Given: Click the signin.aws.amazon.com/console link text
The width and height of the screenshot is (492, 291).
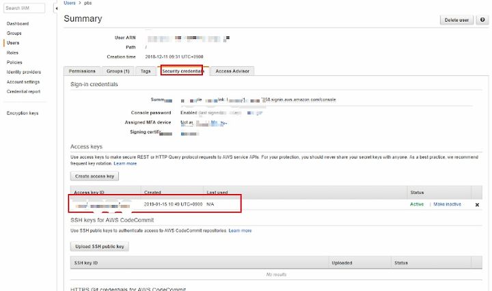Looking at the screenshot, I should coord(303,100).
